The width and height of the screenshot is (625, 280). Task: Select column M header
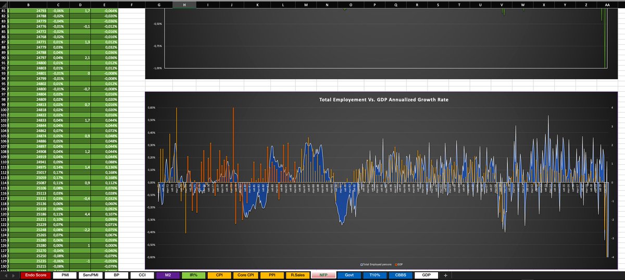305,4
